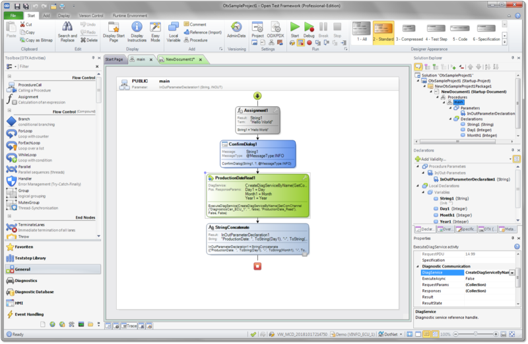Click the Stop run button
The width and height of the screenshot is (528, 344).
(x=337, y=30)
